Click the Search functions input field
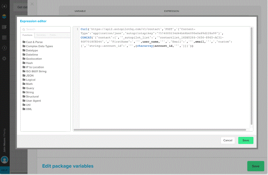This screenshot has height=175, width=268. coord(45,29)
